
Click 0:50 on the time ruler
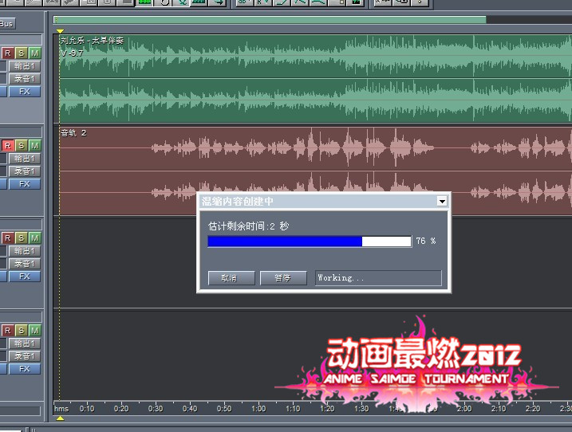[x=224, y=409]
